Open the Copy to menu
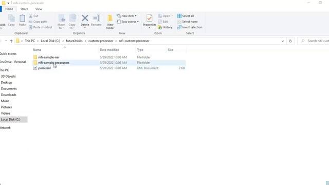The width and height of the screenshot is (329, 185). 72,22
